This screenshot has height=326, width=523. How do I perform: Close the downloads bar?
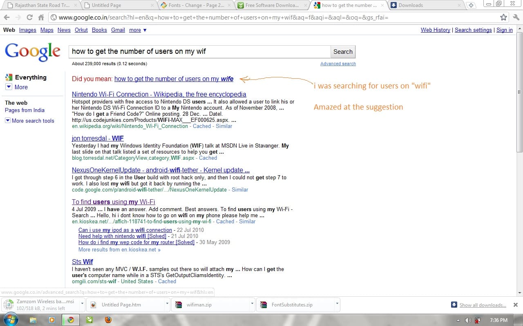516,305
